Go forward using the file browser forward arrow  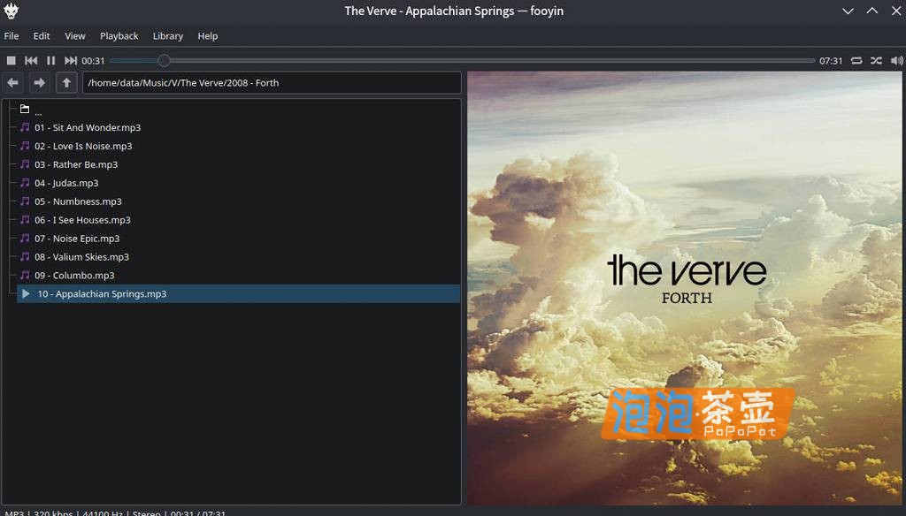coord(39,82)
